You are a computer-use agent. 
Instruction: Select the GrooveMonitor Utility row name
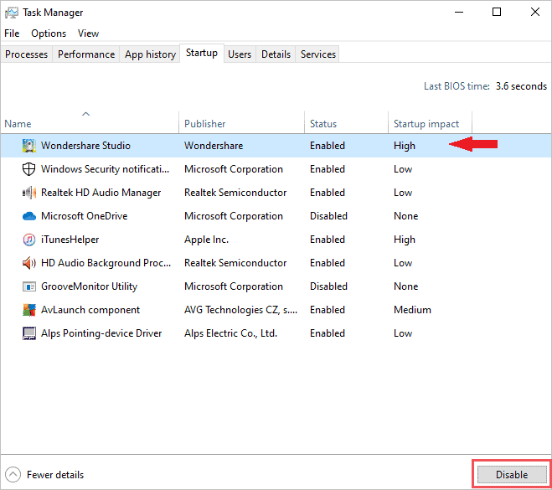pos(89,286)
